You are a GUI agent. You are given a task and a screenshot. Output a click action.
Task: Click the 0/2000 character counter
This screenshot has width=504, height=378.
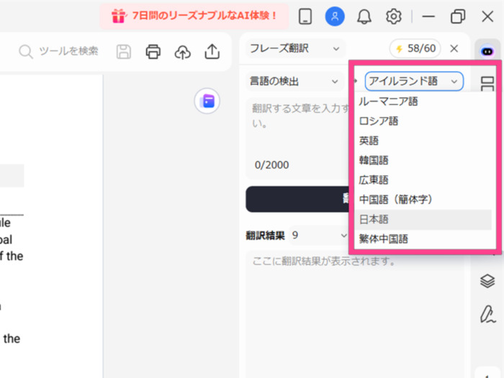click(x=271, y=165)
